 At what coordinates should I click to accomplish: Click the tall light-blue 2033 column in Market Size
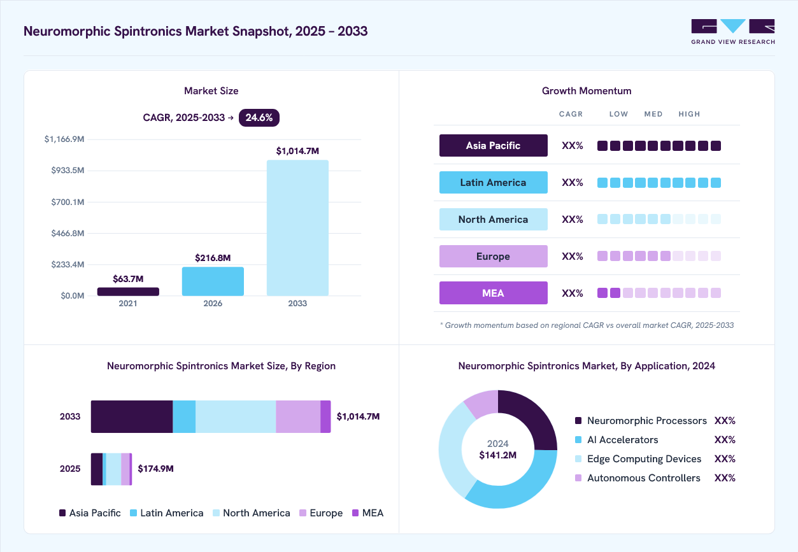[x=297, y=228]
